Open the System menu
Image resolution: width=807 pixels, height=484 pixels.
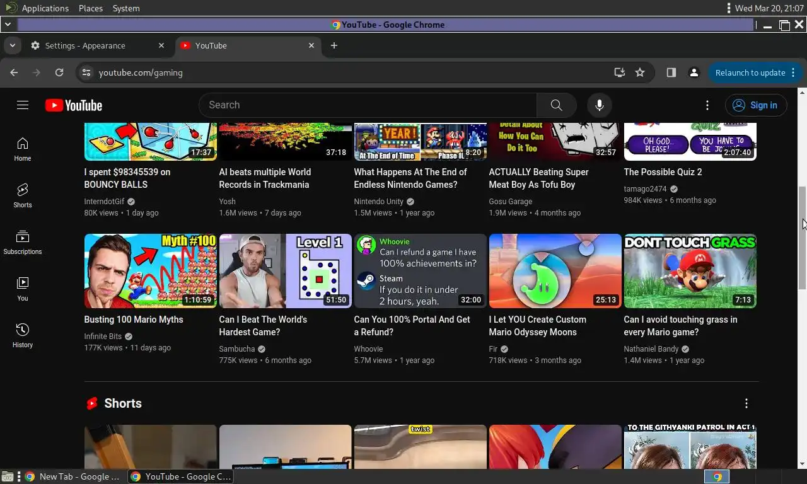126,8
